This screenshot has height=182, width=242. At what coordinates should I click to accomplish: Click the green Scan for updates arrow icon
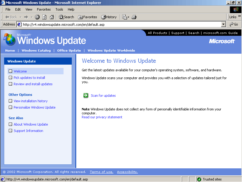(86, 96)
